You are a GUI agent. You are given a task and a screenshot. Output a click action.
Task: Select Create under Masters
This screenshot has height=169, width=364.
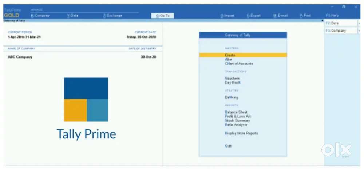point(230,55)
